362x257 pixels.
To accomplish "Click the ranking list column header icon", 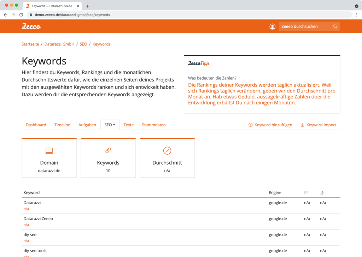I will tap(306, 193).
